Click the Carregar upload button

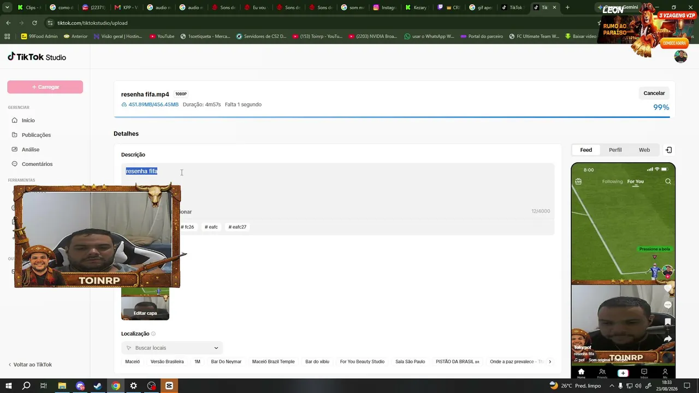tap(45, 87)
